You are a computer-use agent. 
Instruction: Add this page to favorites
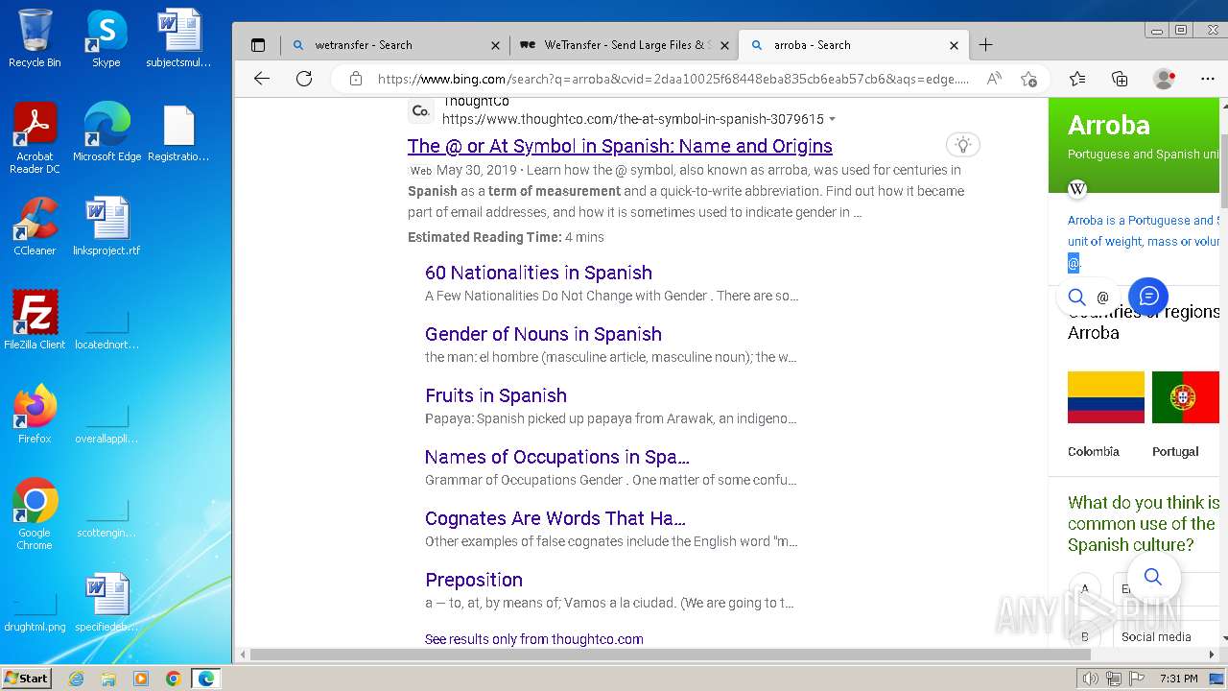point(1028,79)
